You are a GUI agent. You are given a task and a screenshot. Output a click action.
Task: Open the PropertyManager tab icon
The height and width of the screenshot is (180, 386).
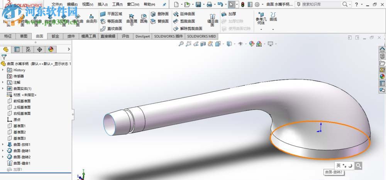click(17, 49)
